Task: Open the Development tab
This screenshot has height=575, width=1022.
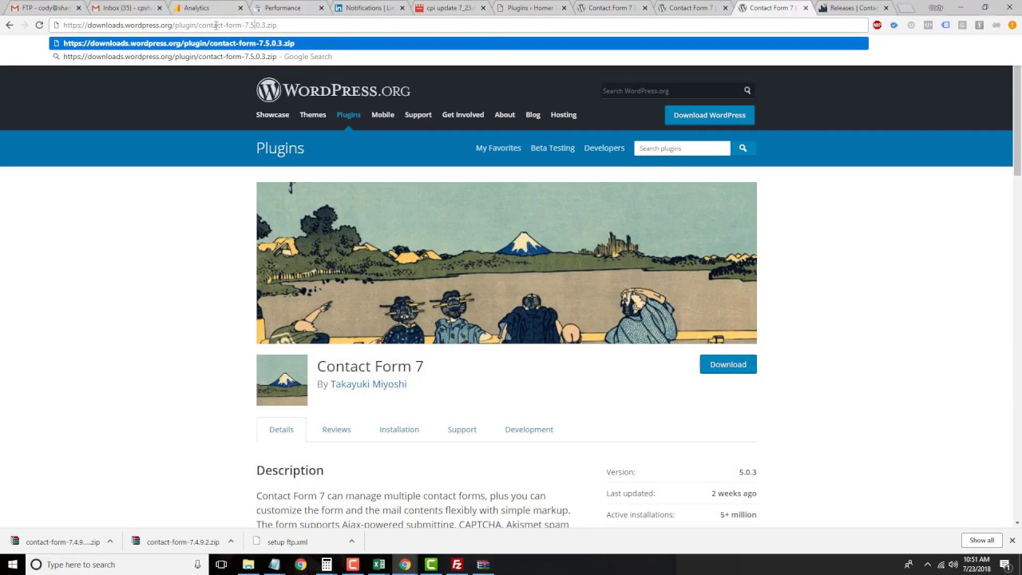Action: pos(529,430)
